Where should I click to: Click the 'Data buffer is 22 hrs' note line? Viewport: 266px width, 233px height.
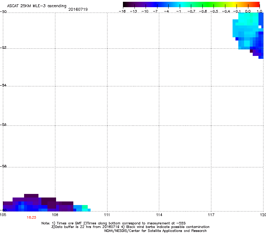pyautogui.click(x=130, y=227)
